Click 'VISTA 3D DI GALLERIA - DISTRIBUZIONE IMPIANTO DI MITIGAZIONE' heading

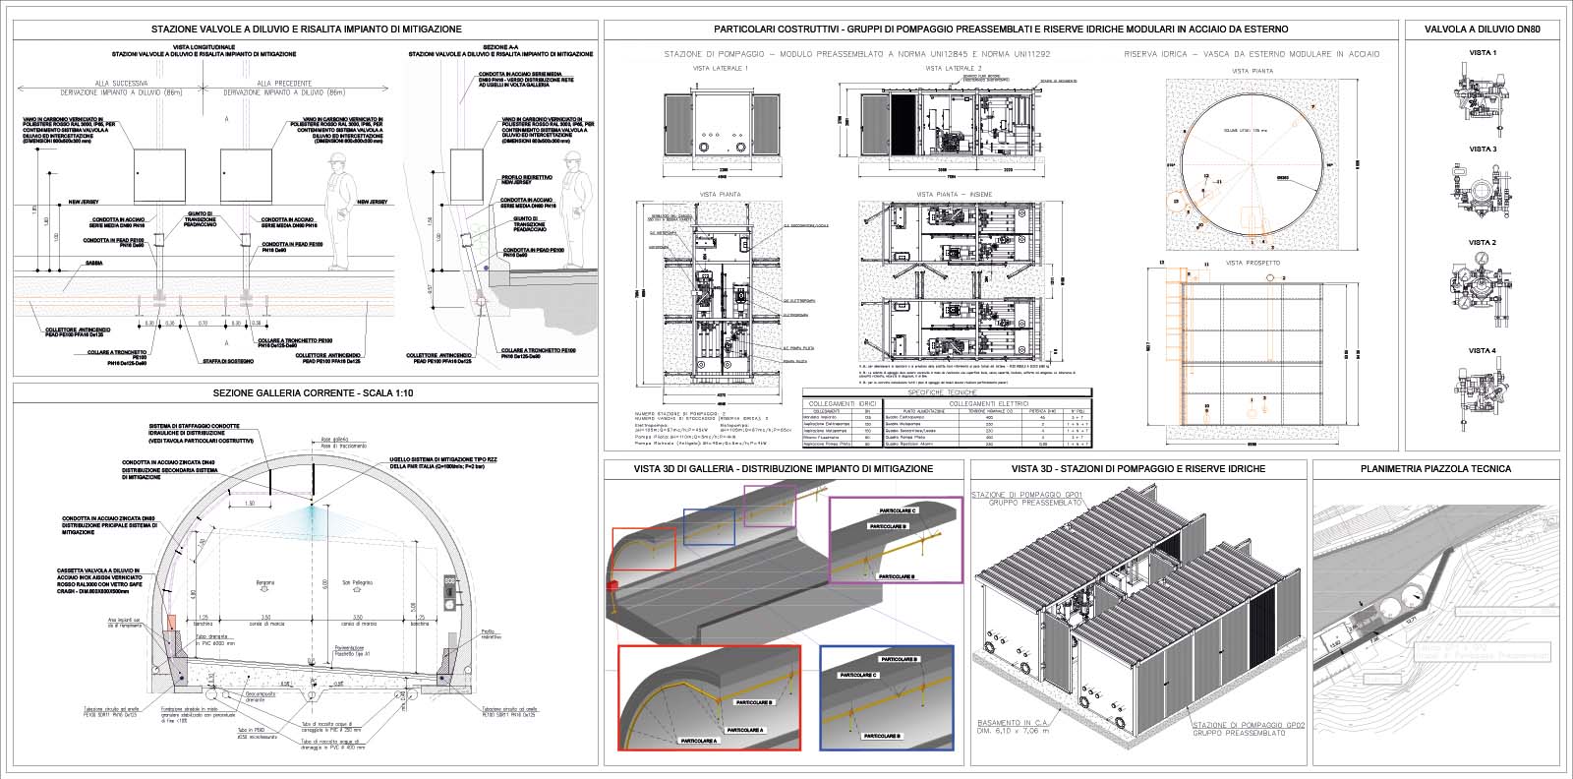pyautogui.click(x=782, y=469)
